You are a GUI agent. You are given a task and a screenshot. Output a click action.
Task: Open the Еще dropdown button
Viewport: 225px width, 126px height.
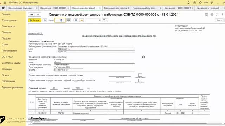219,20
